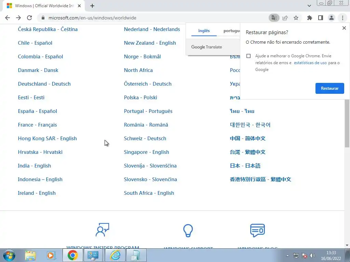The image size is (350, 262).
Task: Open the Chrome profile avatar icon
Action: point(332,18)
